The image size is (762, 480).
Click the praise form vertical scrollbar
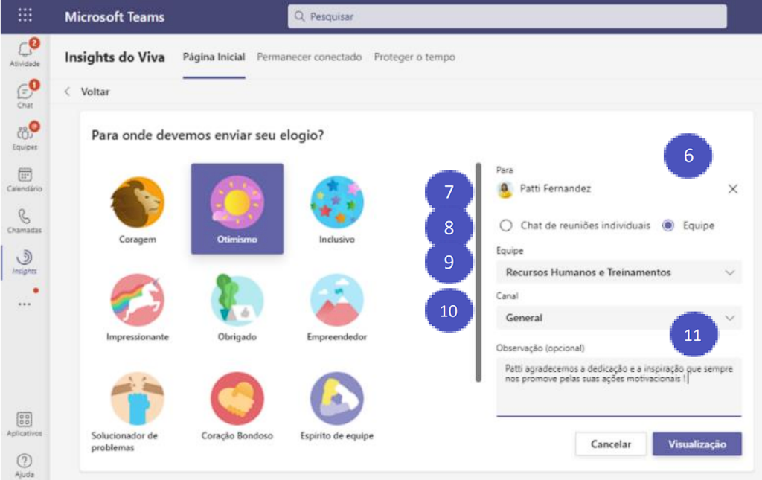pos(478,272)
